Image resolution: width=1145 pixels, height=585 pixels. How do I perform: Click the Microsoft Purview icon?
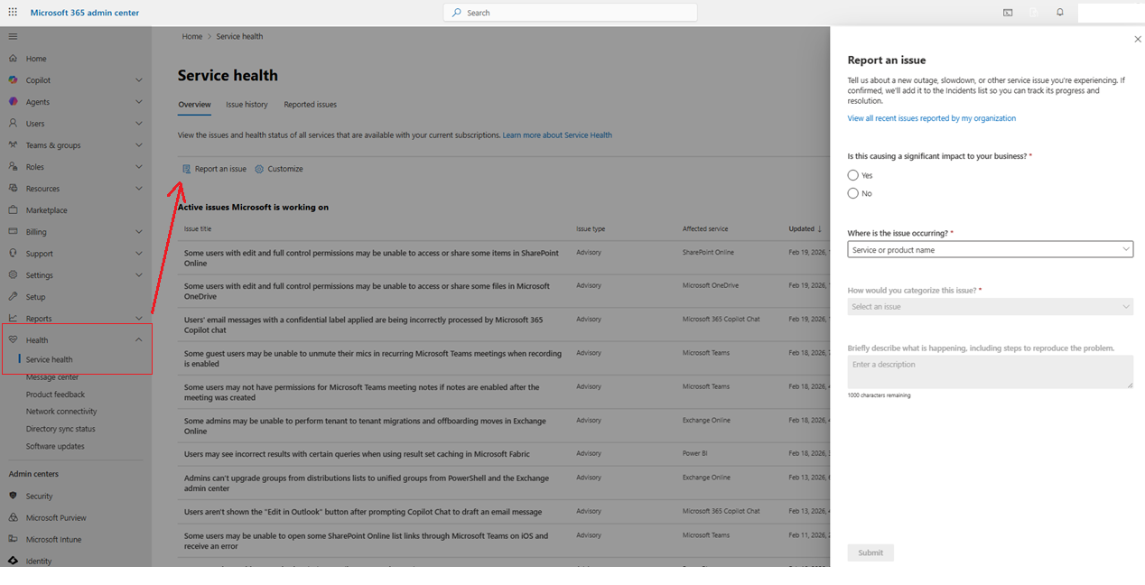[13, 517]
